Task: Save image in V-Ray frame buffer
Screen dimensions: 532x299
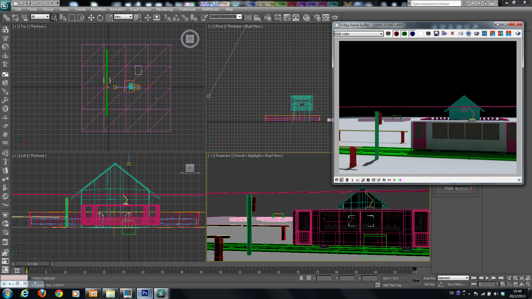Action: [436, 33]
